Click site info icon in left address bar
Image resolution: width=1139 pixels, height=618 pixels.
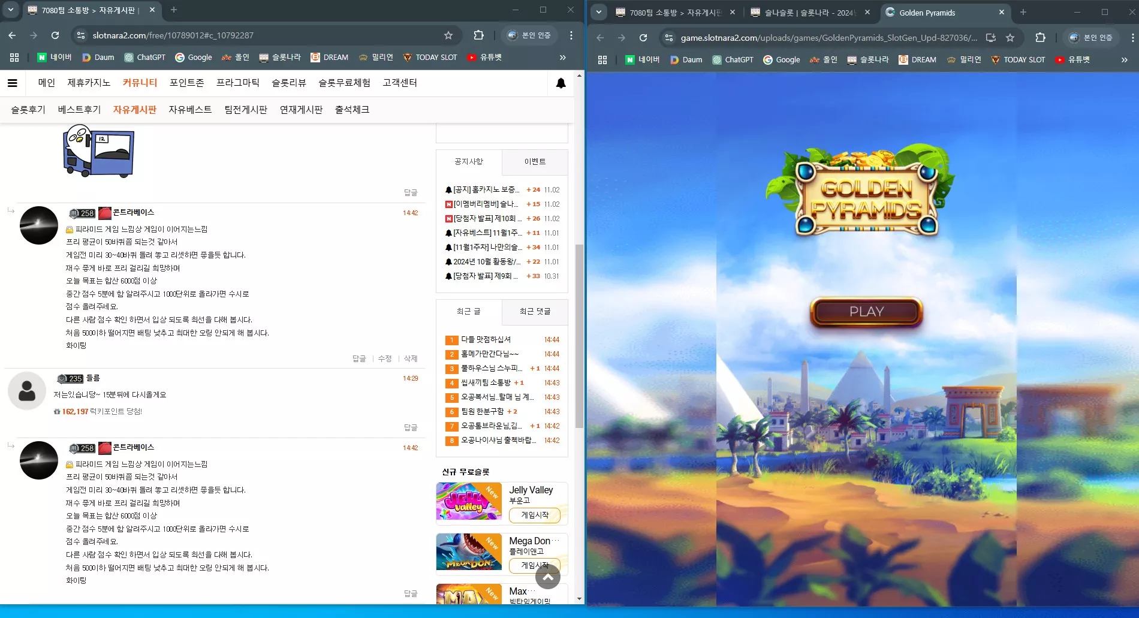coord(81,35)
